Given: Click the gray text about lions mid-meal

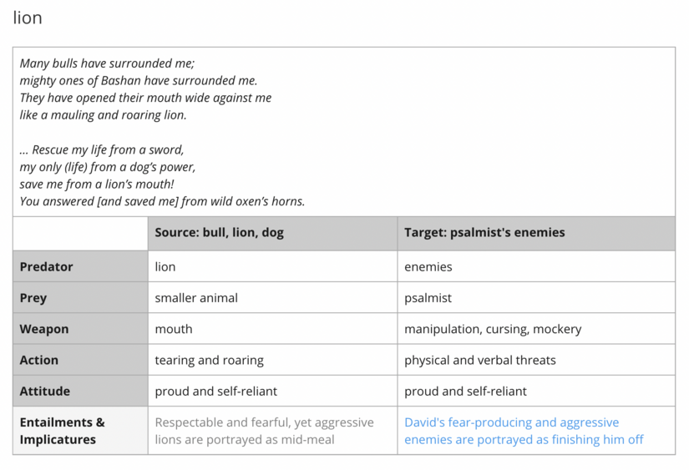Looking at the screenshot, I should [x=264, y=431].
